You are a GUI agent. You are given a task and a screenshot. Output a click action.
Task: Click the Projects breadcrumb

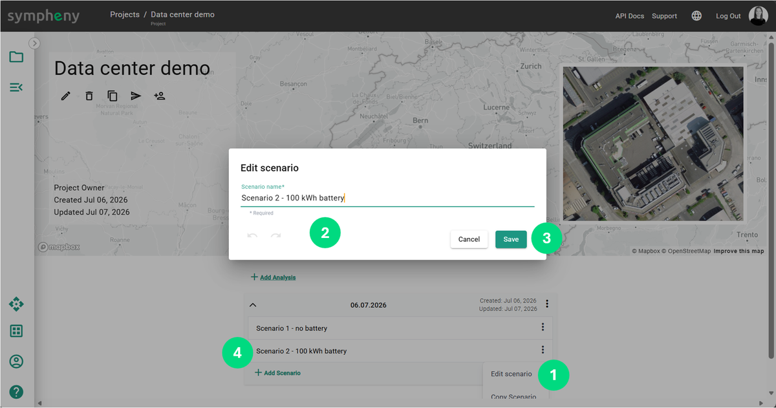125,14
